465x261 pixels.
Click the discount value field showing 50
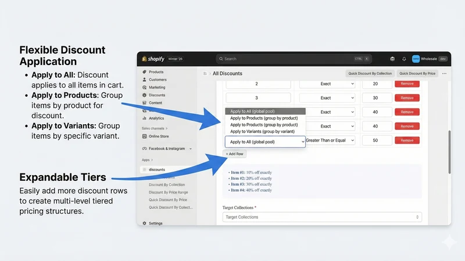pos(377,140)
